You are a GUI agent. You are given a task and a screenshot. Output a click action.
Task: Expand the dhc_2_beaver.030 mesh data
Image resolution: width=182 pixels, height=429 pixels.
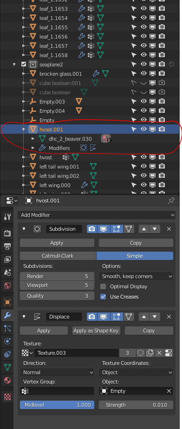pyautogui.click(x=33, y=138)
